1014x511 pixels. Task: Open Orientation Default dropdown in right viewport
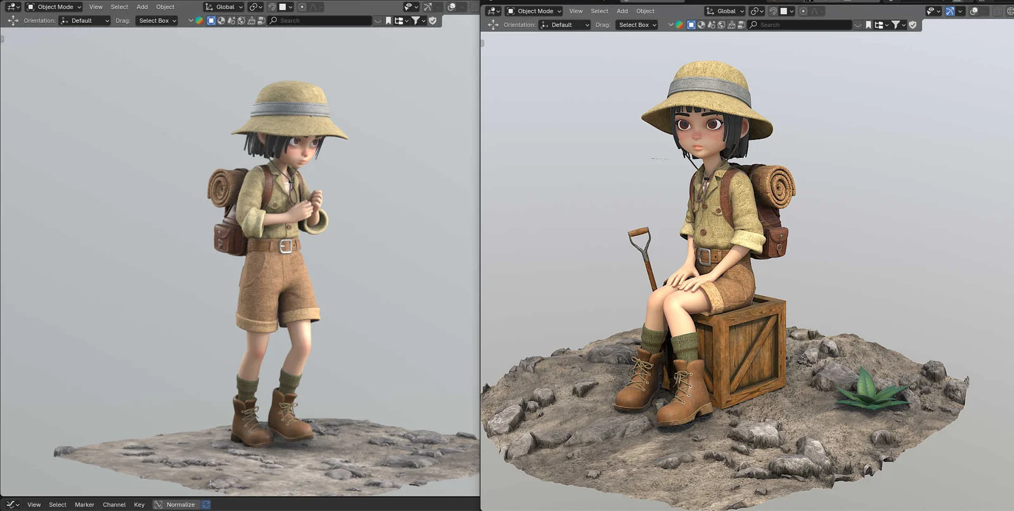pos(564,25)
